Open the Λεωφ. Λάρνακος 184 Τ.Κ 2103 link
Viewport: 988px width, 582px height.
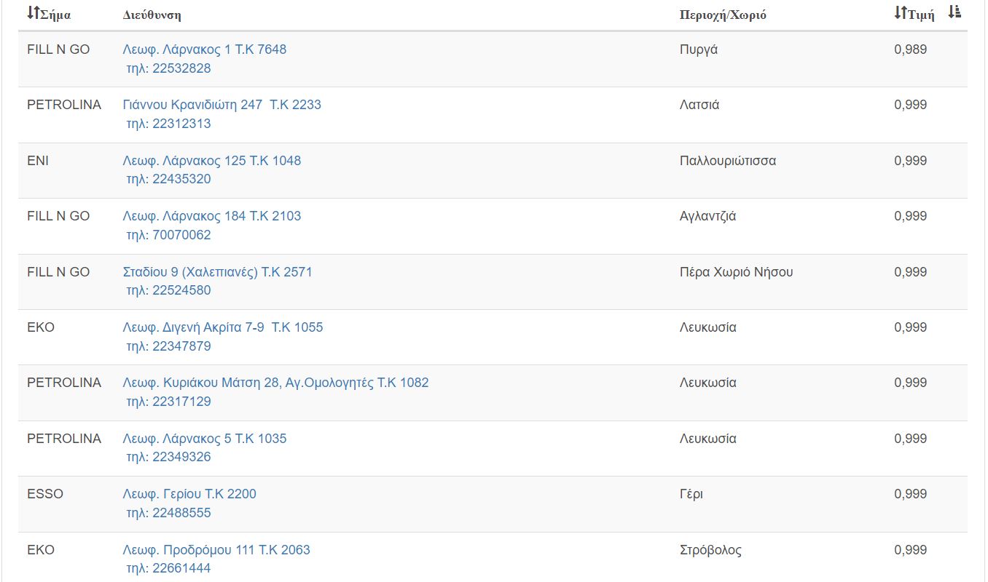point(211,216)
